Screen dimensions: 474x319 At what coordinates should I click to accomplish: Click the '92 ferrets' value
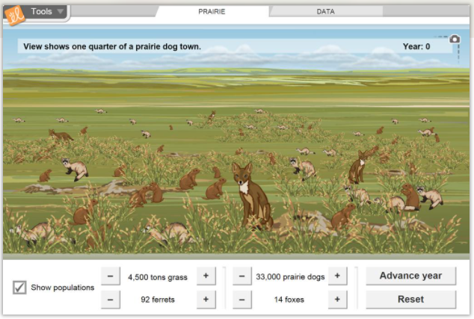coord(158,300)
